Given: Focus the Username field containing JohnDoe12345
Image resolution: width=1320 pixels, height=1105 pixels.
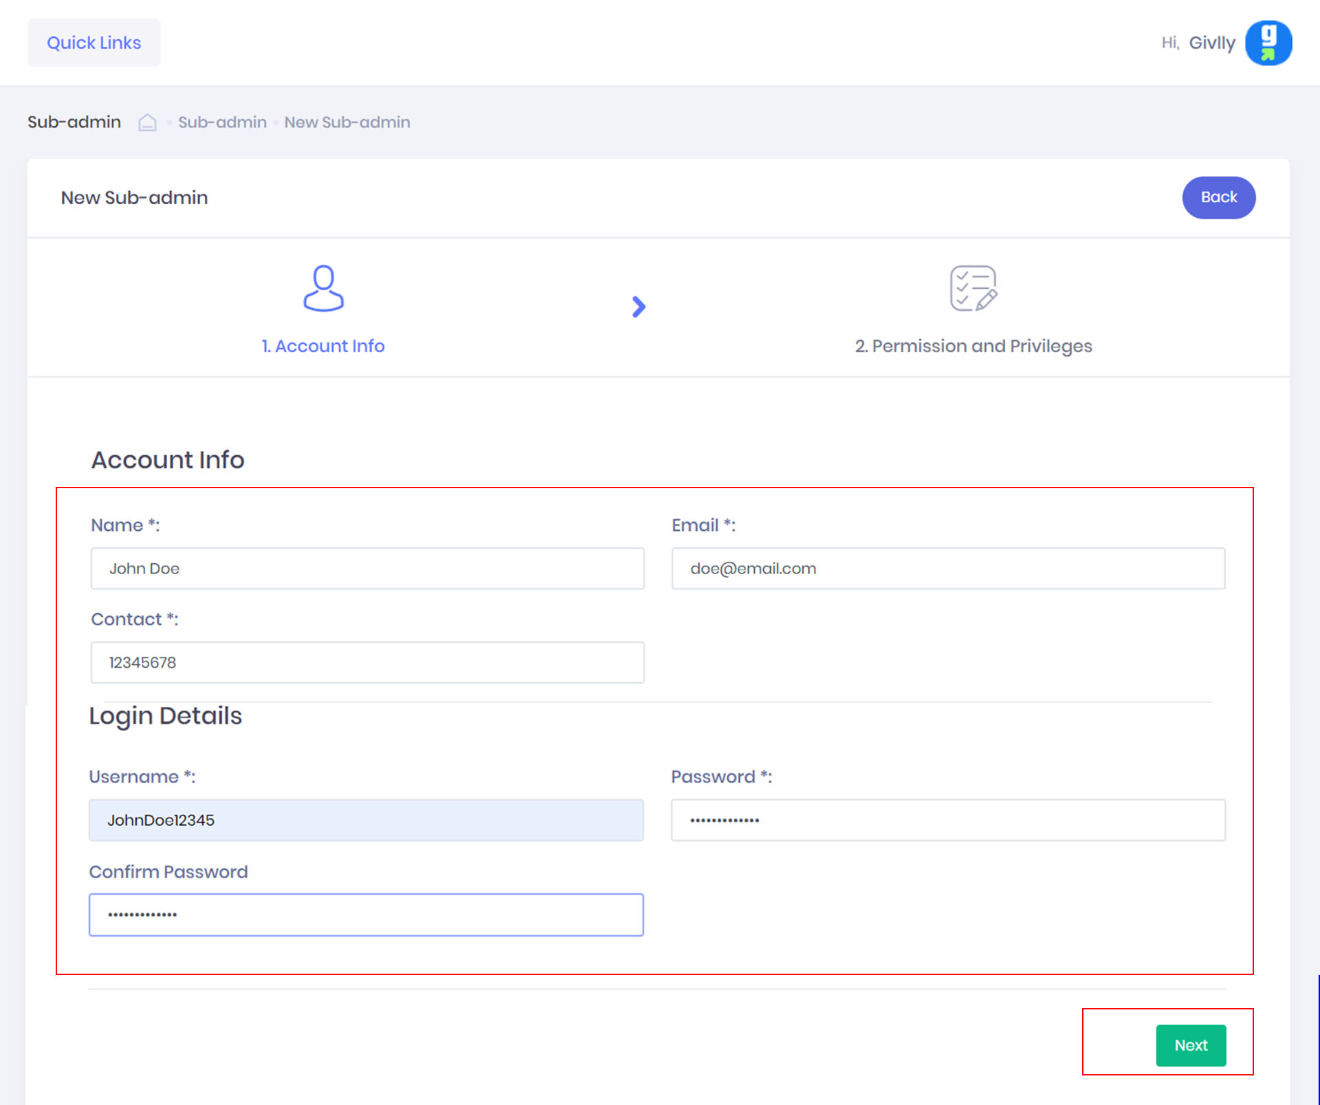Looking at the screenshot, I should (x=366, y=820).
